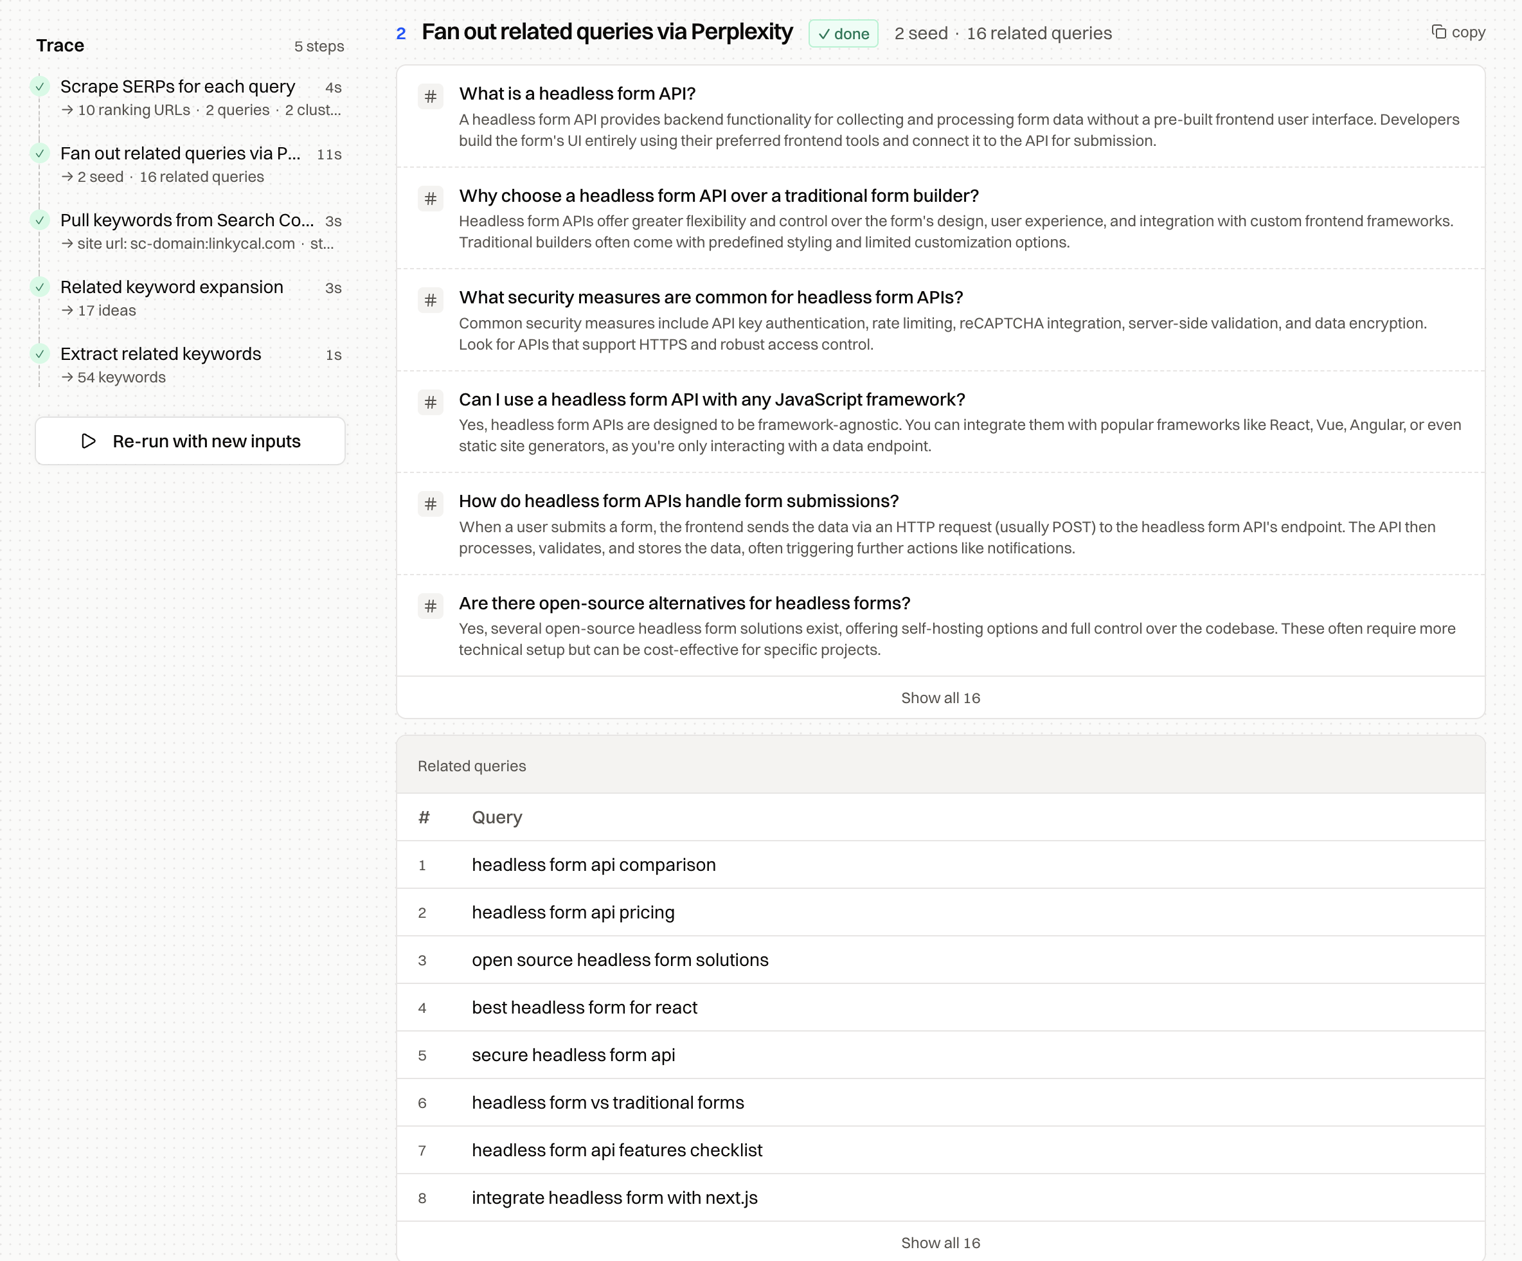The image size is (1522, 1261).
Task: Click green check icon for Scrape SERPs step
Action: (40, 86)
